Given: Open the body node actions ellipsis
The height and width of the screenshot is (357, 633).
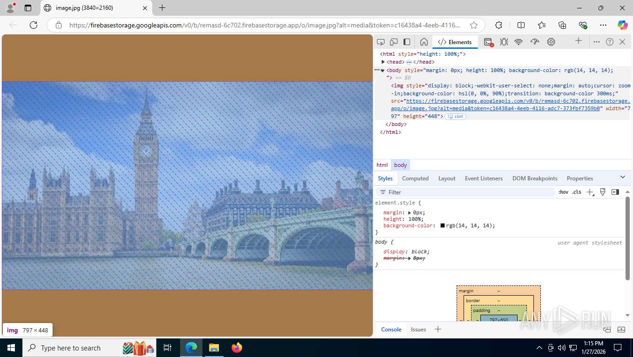Looking at the screenshot, I should pyautogui.click(x=377, y=70).
